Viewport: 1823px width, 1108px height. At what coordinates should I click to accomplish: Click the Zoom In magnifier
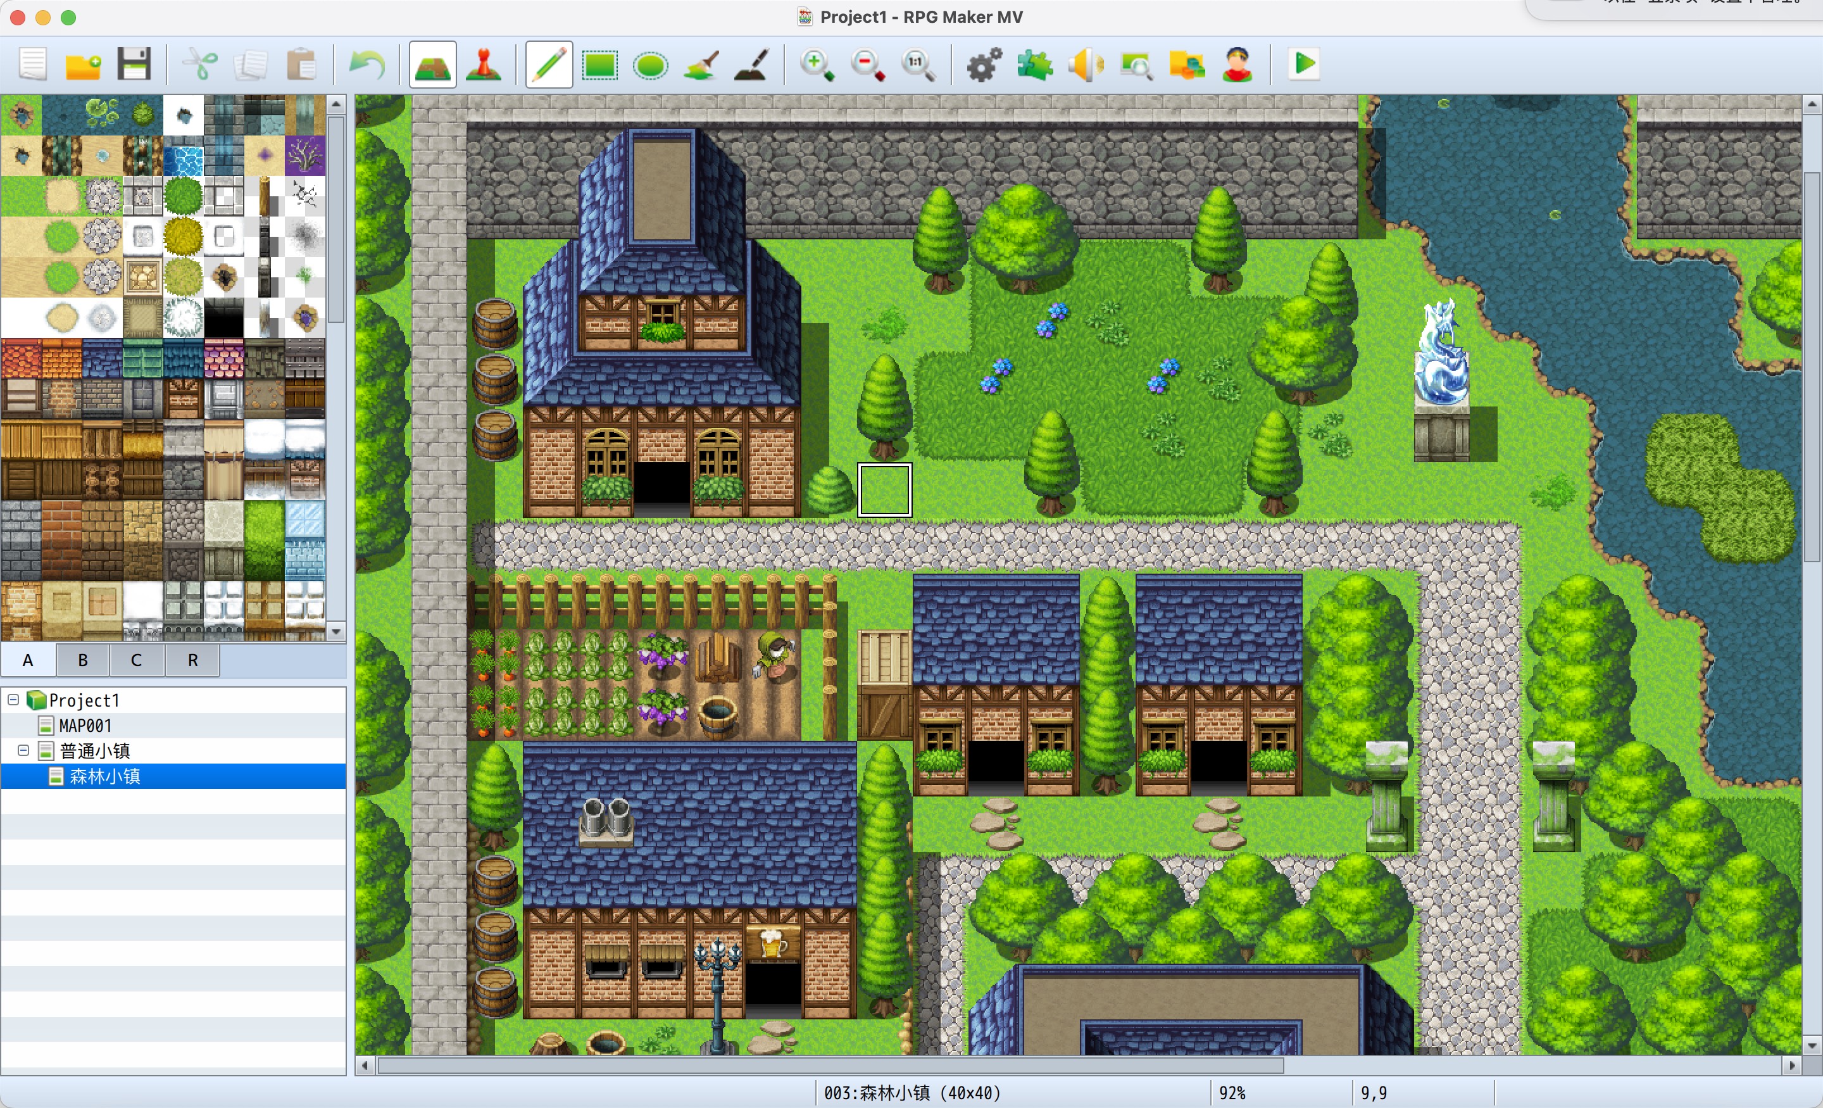point(816,65)
